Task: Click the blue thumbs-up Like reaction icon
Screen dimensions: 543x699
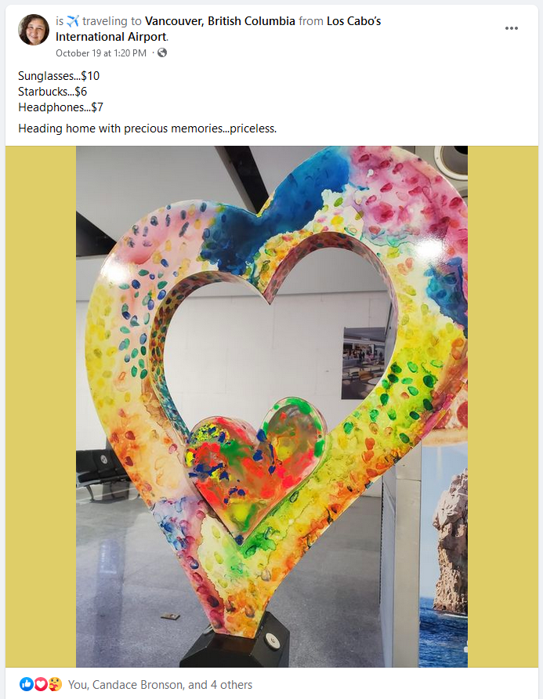Action: pos(27,684)
